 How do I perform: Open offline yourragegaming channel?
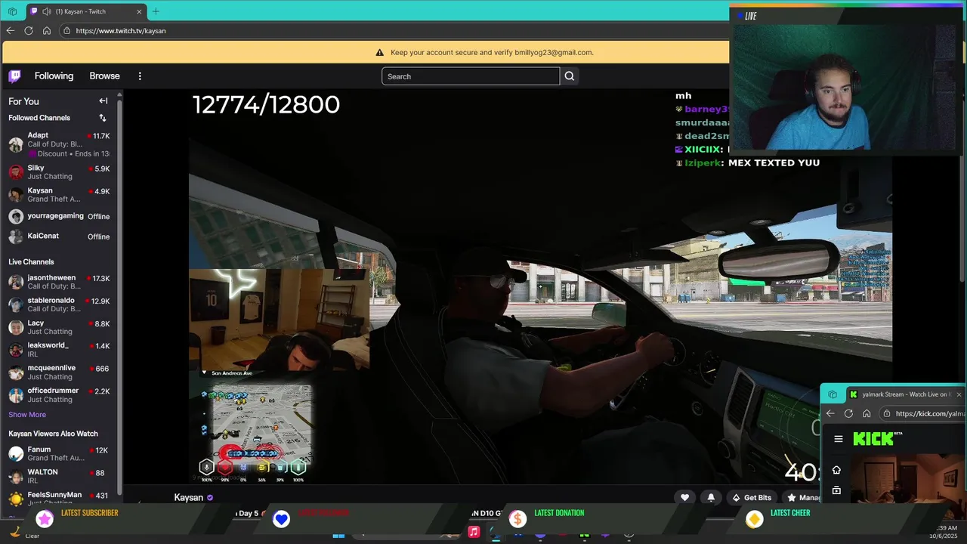(60, 216)
